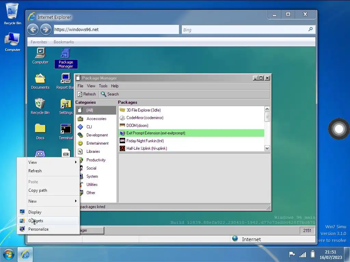This screenshot has width=350, height=262.
Task: Choose Gadgets in context menu
Action: coord(48,221)
